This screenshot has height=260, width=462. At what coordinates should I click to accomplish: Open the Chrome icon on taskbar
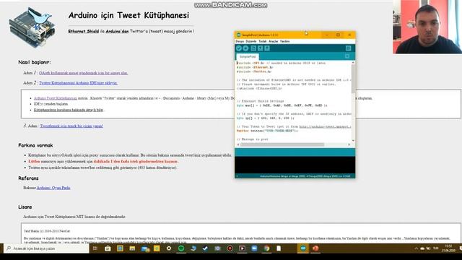[266, 248]
